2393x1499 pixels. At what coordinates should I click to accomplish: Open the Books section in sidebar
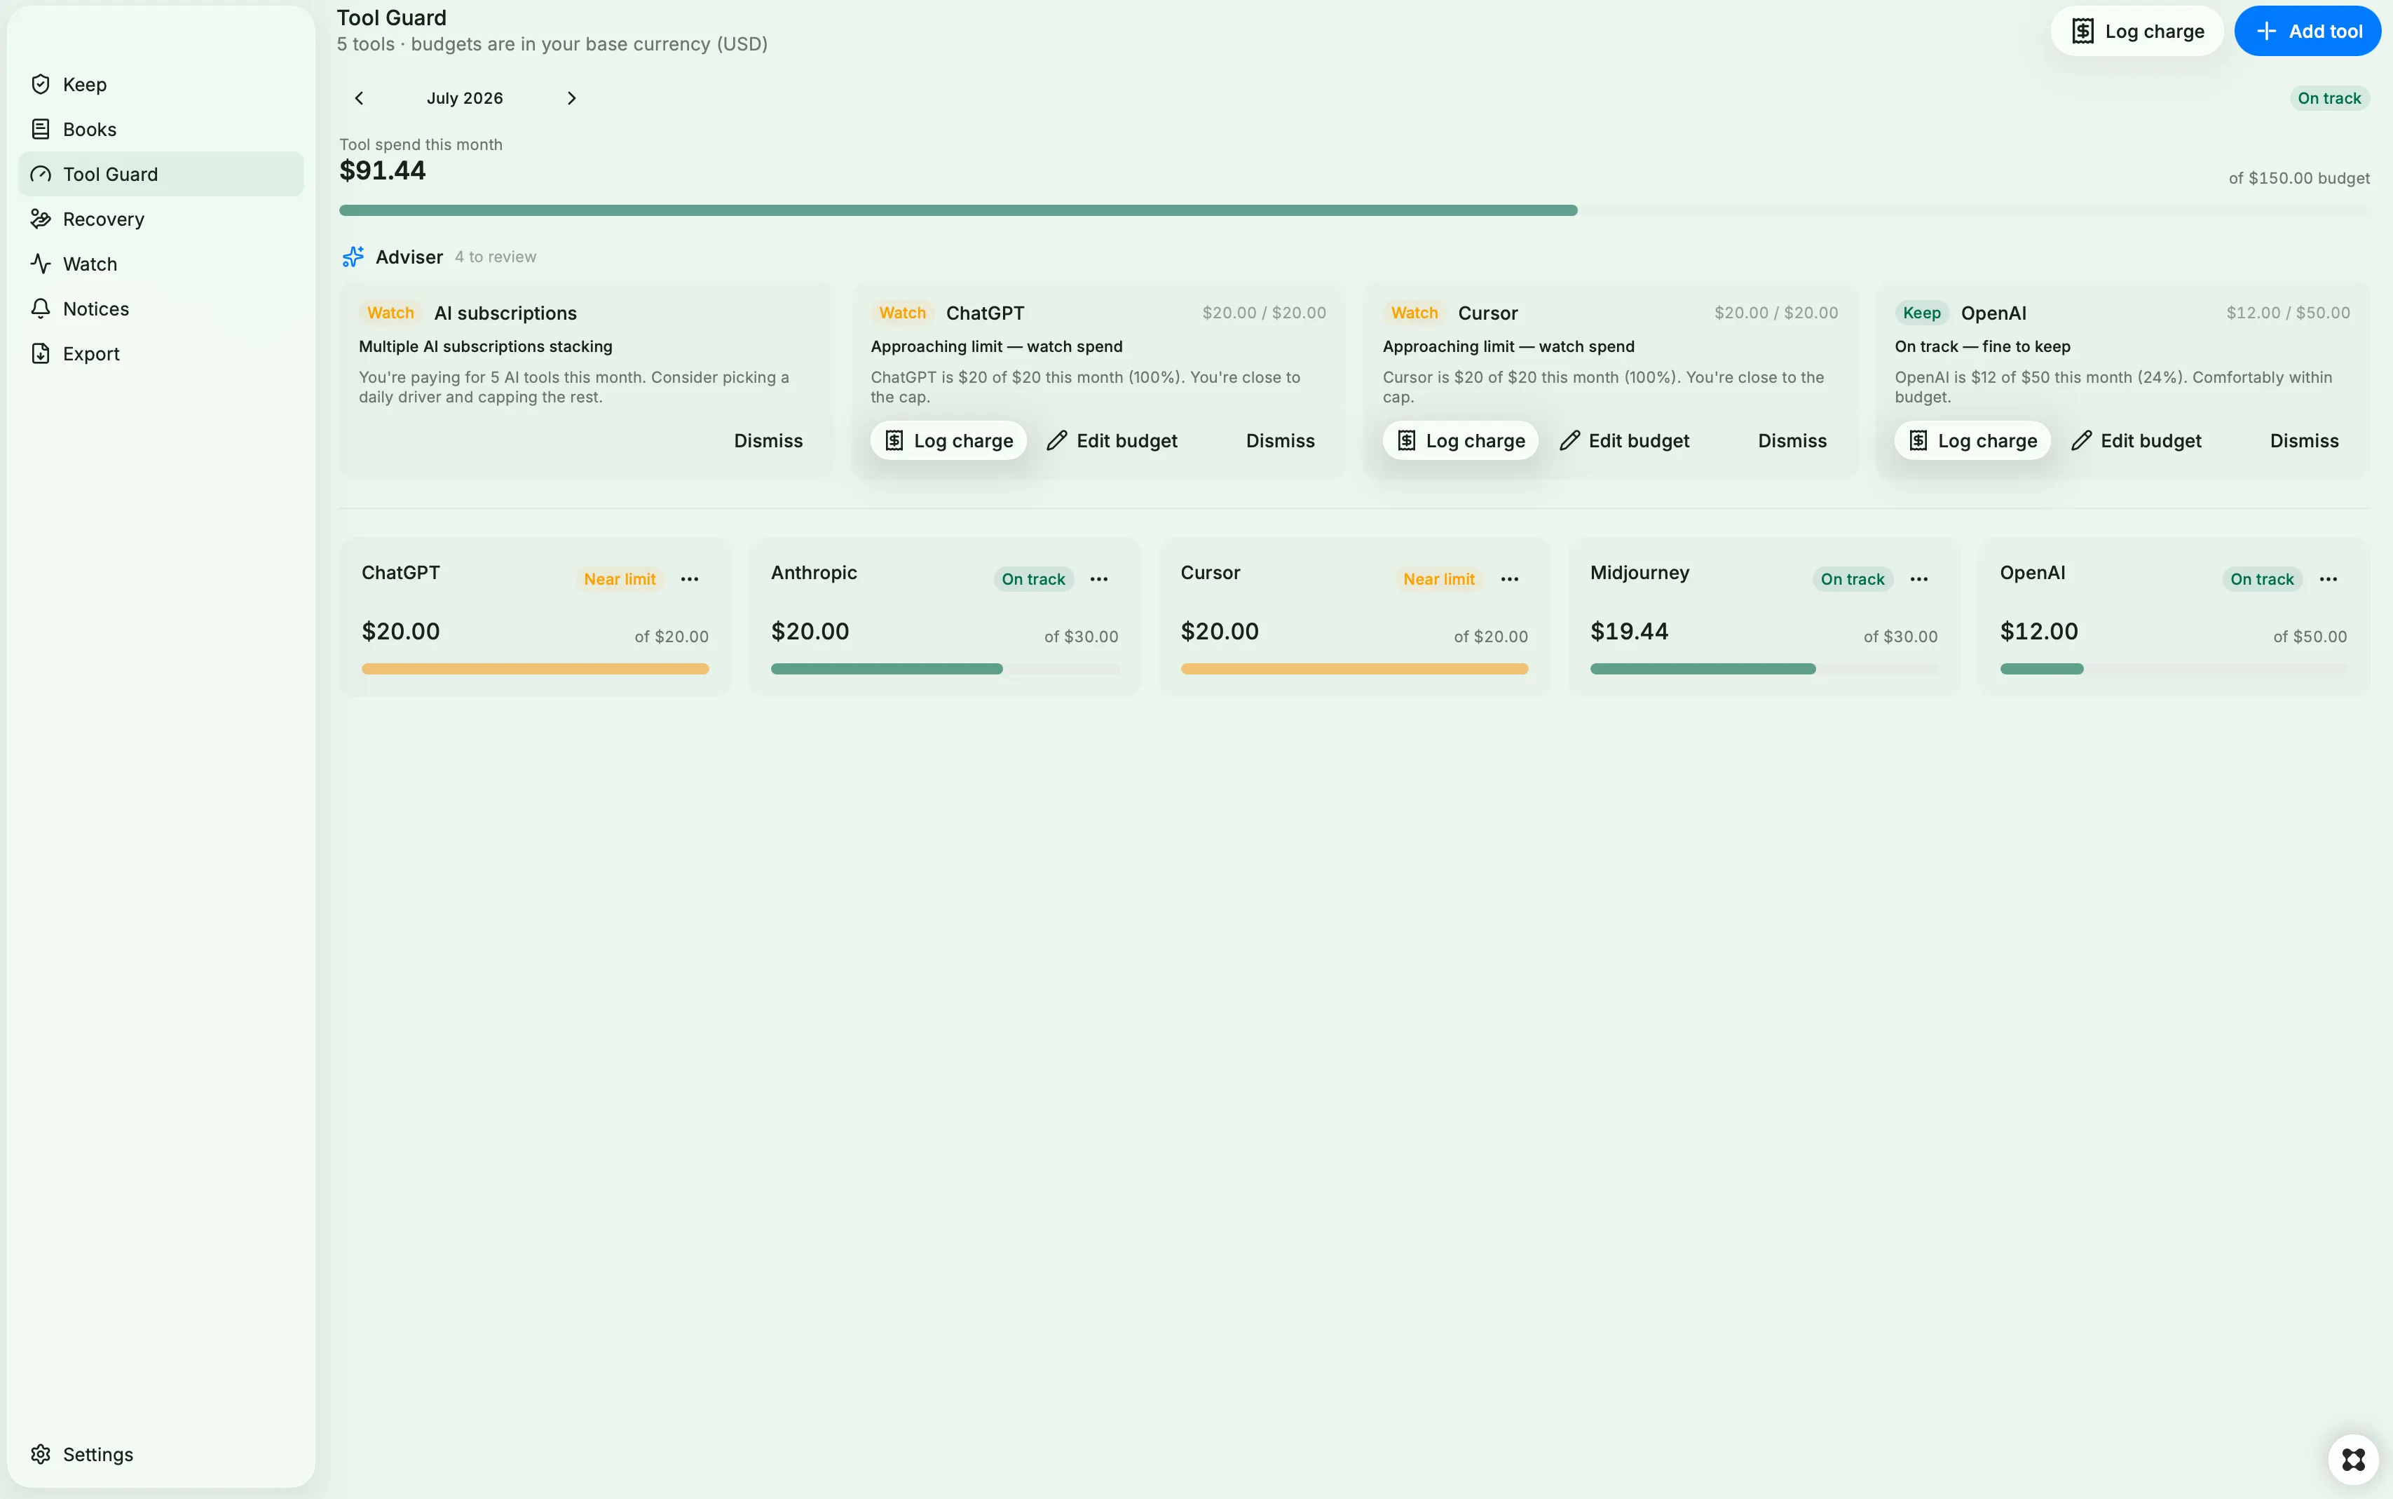pyautogui.click(x=161, y=129)
